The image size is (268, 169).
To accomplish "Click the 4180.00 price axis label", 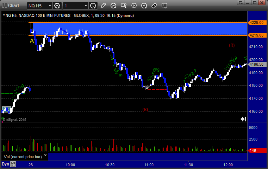I will coord(256,85).
